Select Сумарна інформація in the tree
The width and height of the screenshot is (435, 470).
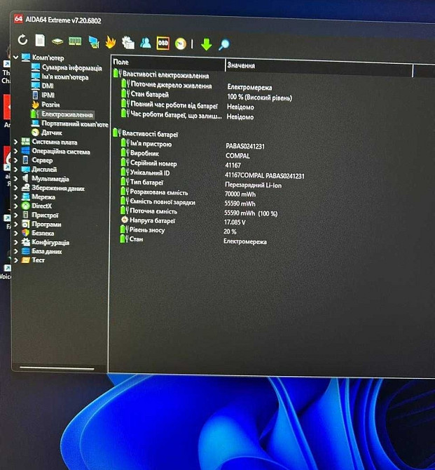click(71, 68)
